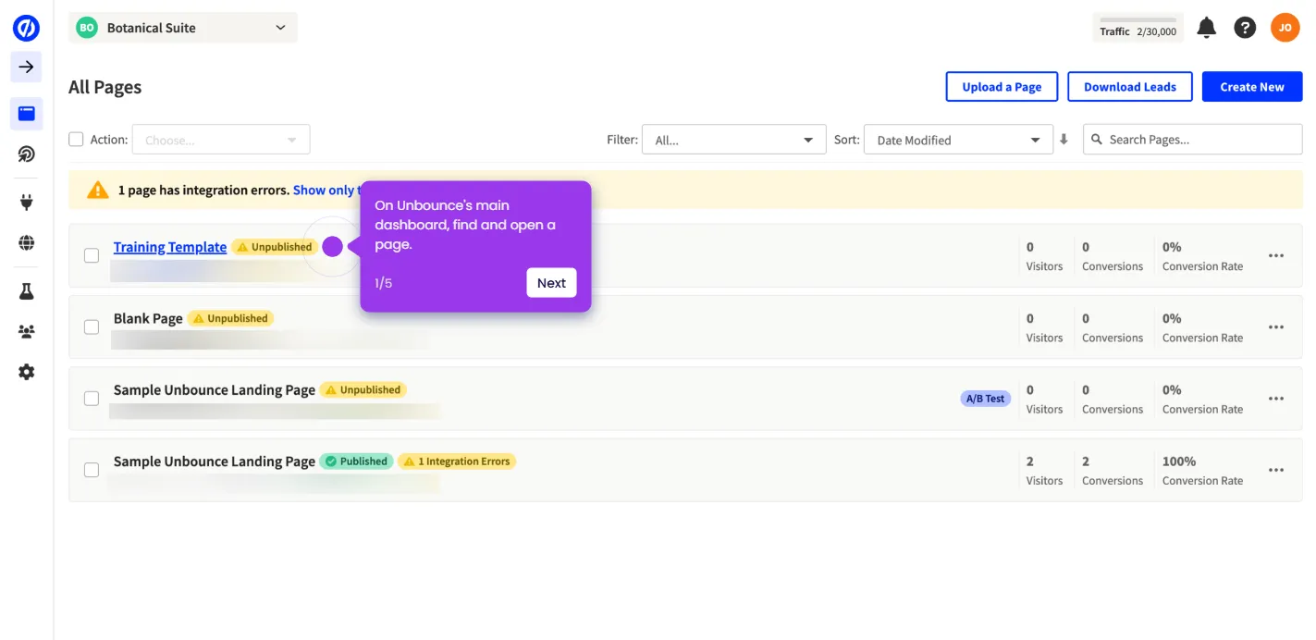Open the Settings gear icon
The width and height of the screenshot is (1316, 640).
tap(26, 372)
